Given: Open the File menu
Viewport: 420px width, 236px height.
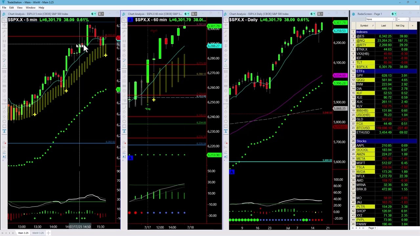Looking at the screenshot, I should (x=4, y=8).
